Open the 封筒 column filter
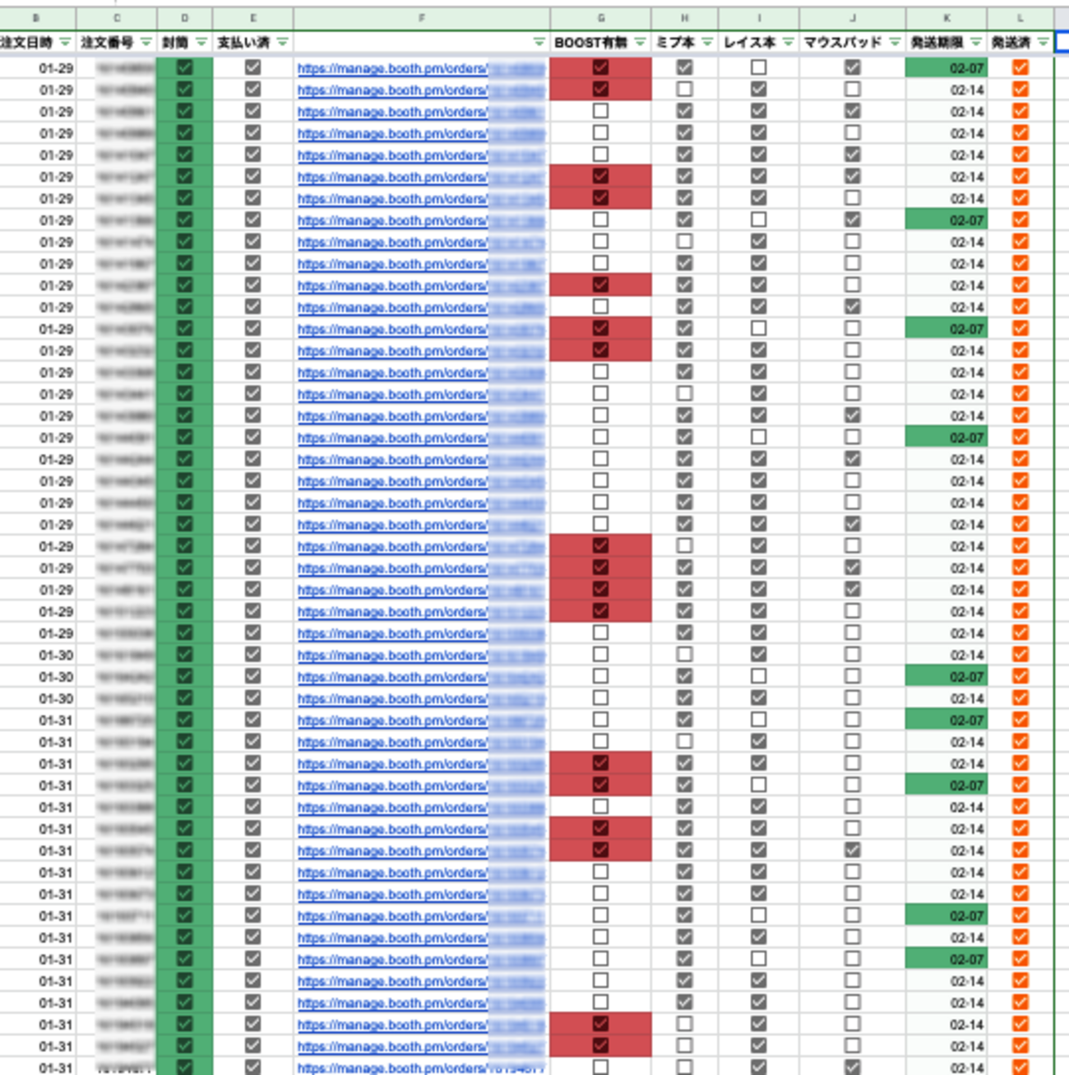This screenshot has width=1069, height=1075. (x=201, y=42)
